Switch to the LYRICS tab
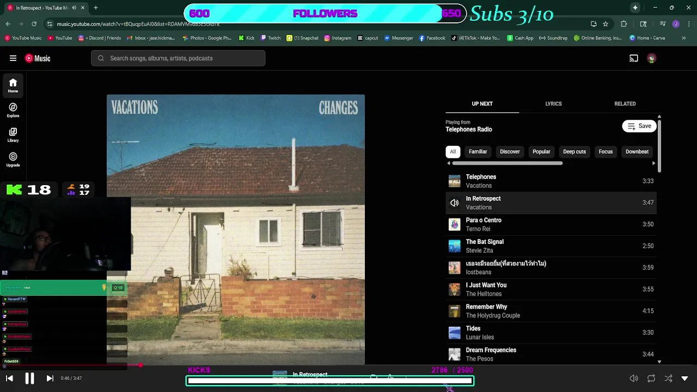 coord(553,103)
